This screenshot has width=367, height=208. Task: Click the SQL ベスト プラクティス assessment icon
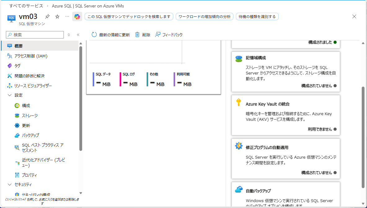(x=17, y=147)
